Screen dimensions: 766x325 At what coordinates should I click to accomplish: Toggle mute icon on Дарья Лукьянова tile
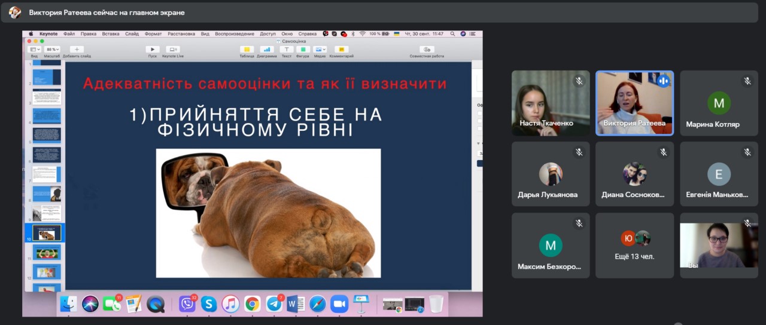579,152
